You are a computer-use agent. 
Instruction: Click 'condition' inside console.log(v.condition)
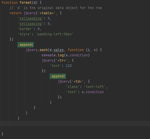click(79, 55)
